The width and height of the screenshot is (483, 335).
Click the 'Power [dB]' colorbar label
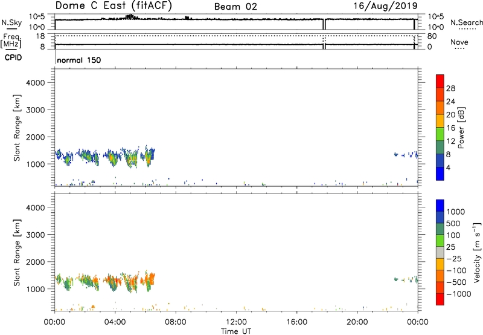[x=461, y=128]
